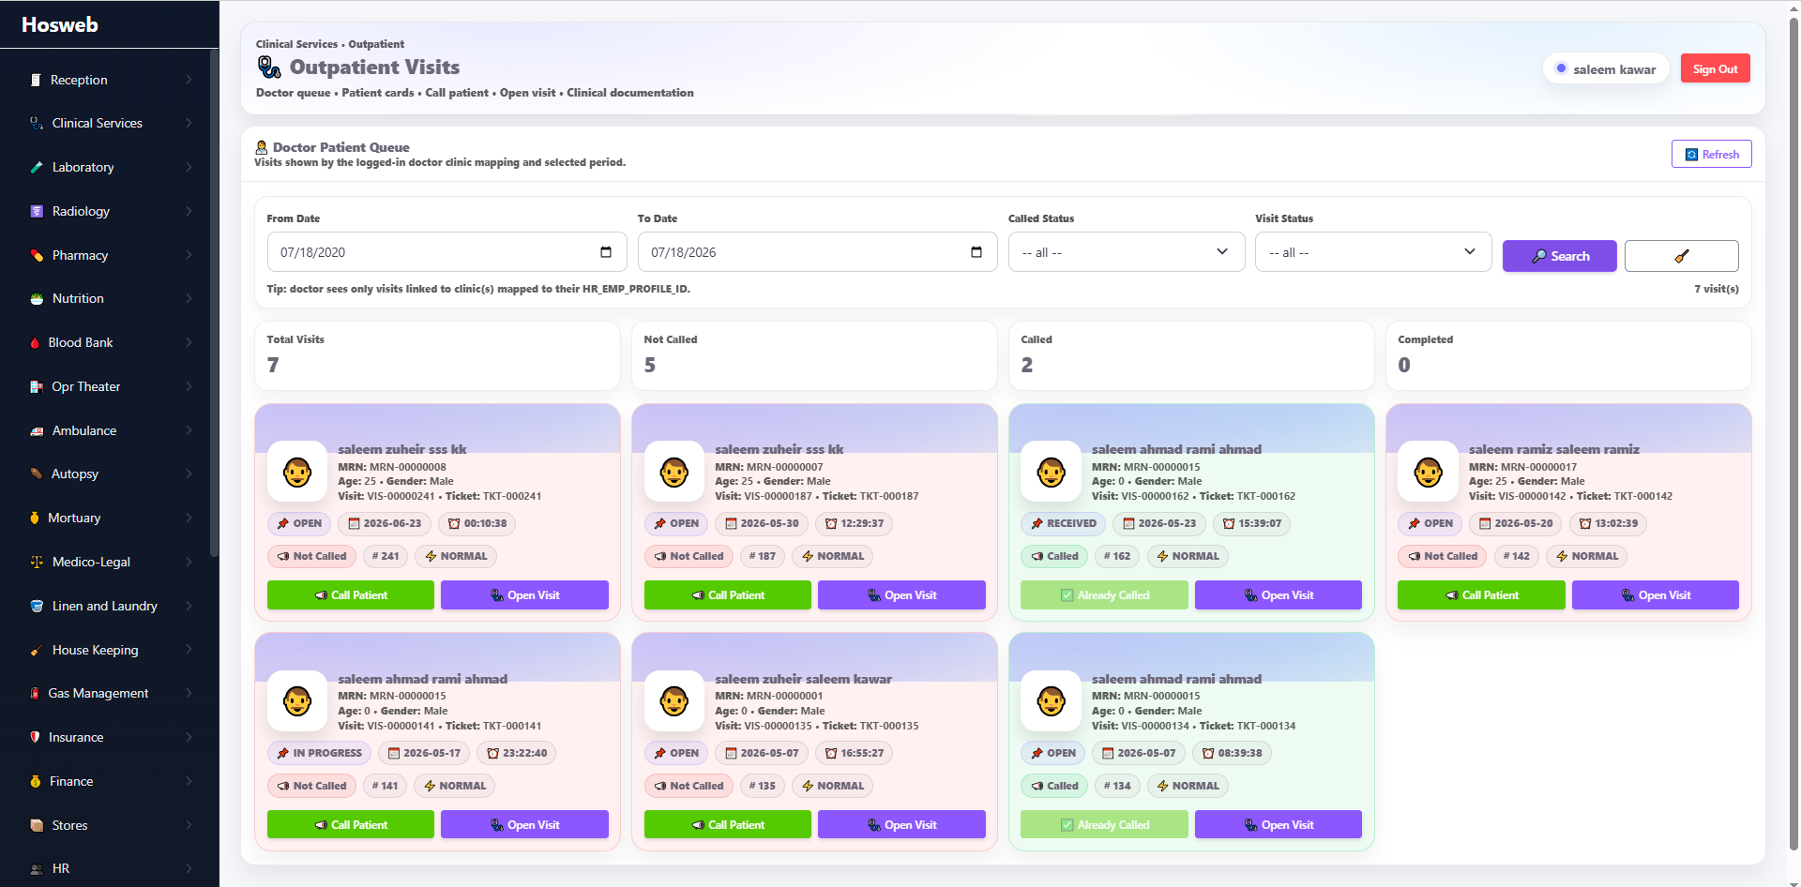Click the Opr Theater sidebar icon
This screenshot has width=1801, height=887.
37,386
